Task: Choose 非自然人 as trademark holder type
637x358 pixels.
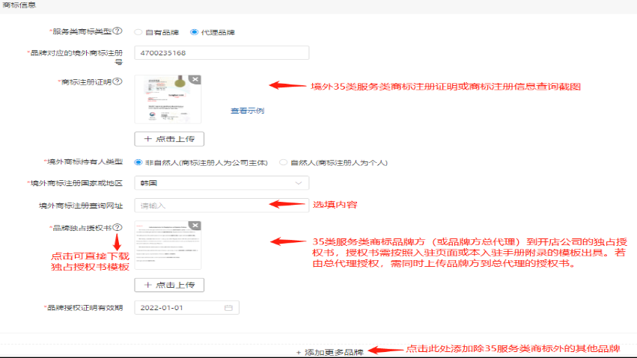Action: coord(138,162)
